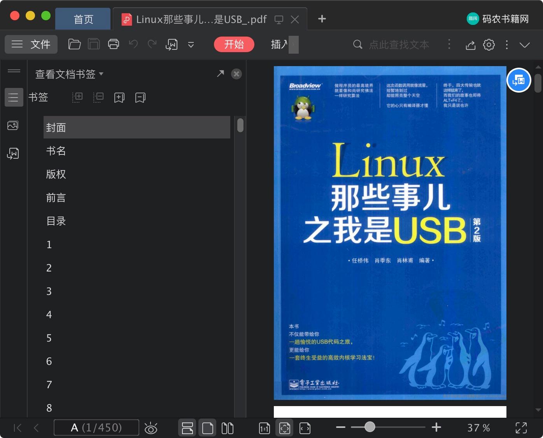Close the bookmark panel
Screen dimensions: 543x438
click(x=236, y=74)
